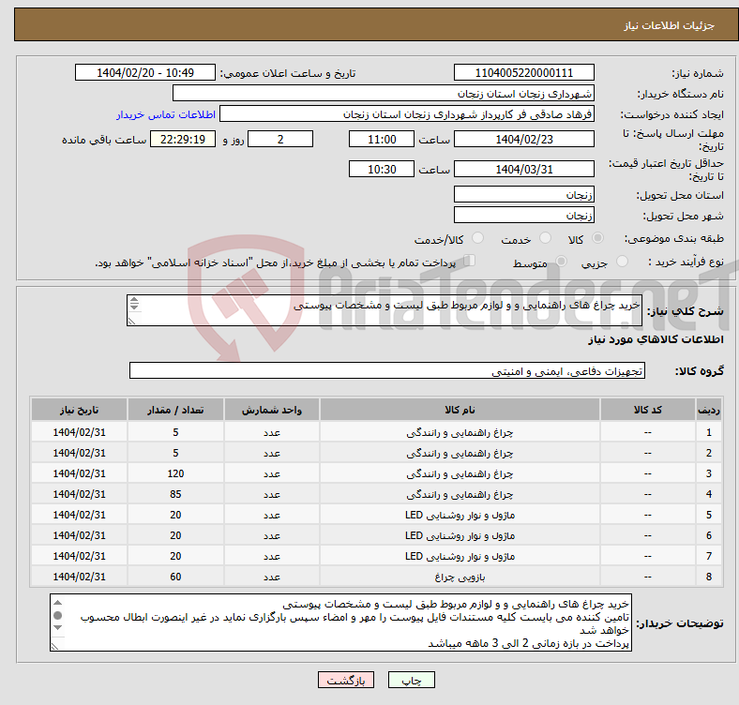Click the description box scroll up arrow

(134, 300)
